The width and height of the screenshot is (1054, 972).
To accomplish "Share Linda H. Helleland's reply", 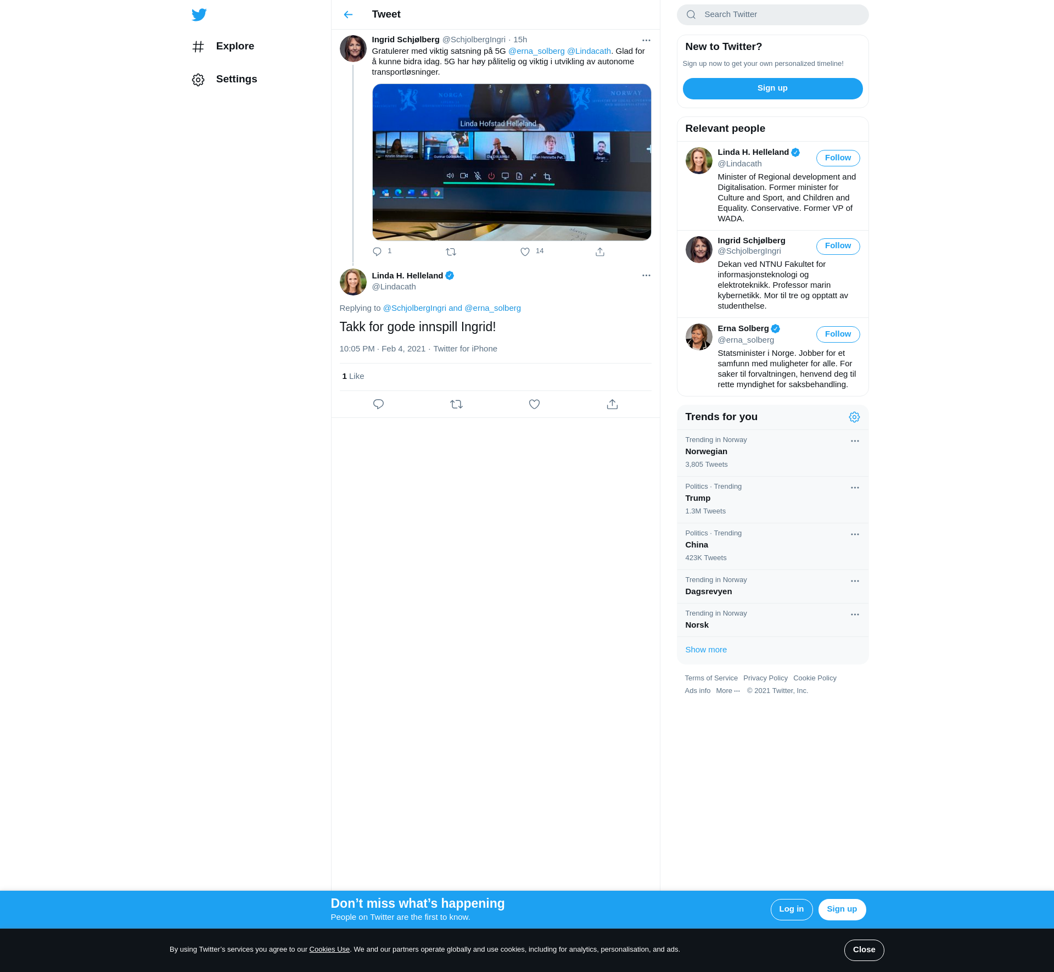I will tap(612, 404).
